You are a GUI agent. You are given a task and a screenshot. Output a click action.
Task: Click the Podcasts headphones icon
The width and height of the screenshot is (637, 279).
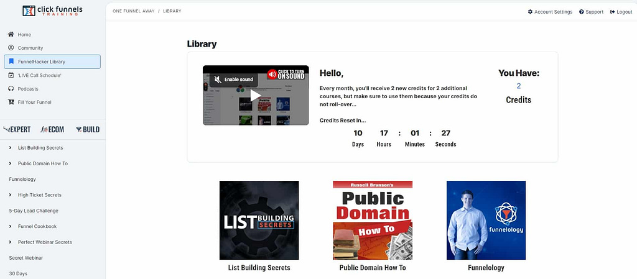[11, 89]
